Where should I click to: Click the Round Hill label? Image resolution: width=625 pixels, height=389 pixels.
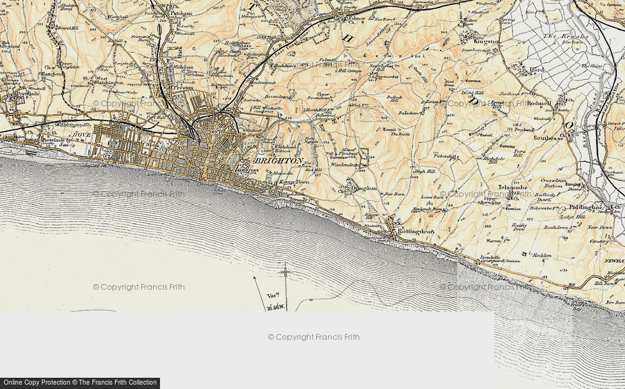click(68, 28)
